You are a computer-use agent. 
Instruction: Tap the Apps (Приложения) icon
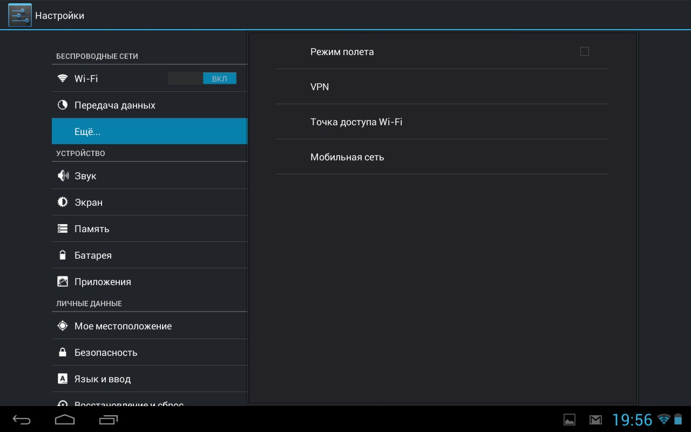click(x=63, y=282)
